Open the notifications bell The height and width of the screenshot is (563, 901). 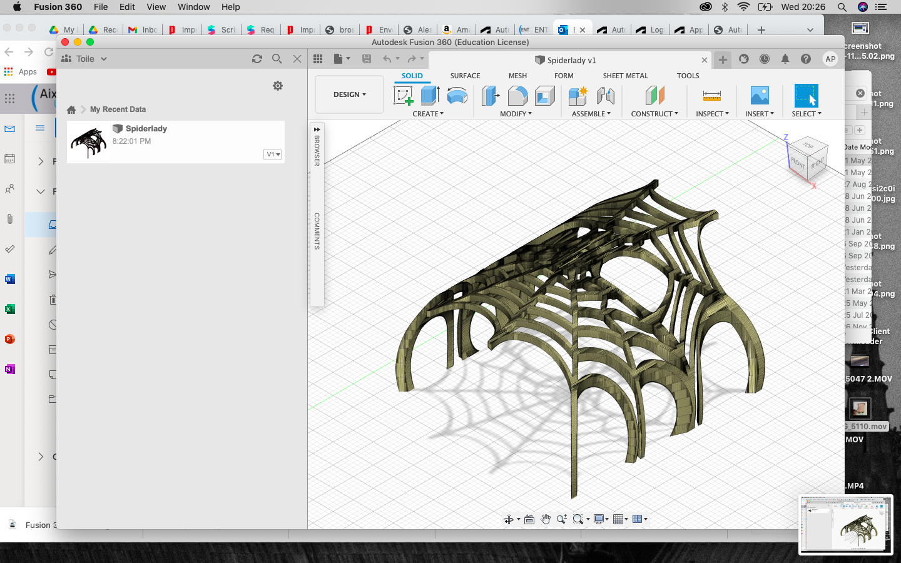tap(785, 59)
